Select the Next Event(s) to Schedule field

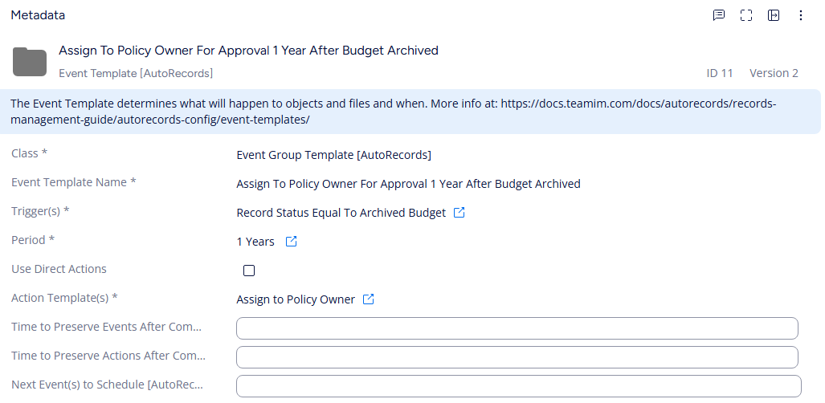click(518, 386)
